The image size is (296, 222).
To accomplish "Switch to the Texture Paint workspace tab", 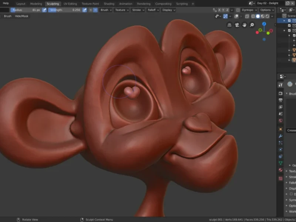I will click(x=90, y=4).
